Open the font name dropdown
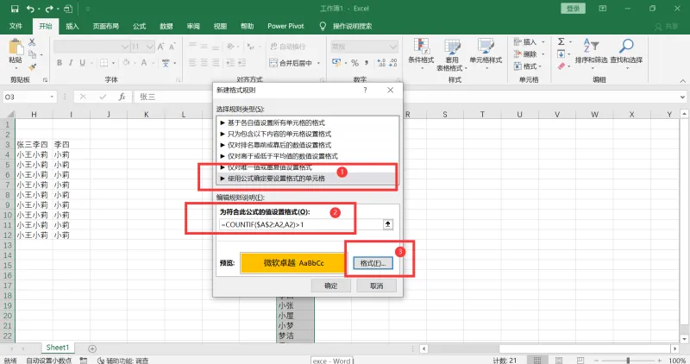This screenshot has height=364, width=690. 124,47
